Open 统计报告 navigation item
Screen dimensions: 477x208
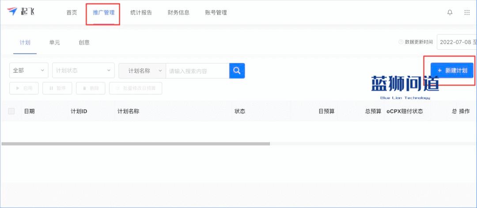[141, 13]
